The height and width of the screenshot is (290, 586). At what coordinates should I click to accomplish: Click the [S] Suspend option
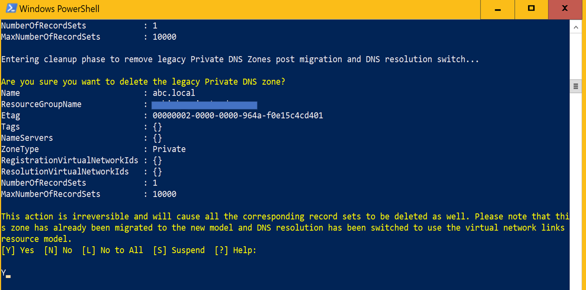click(x=179, y=251)
